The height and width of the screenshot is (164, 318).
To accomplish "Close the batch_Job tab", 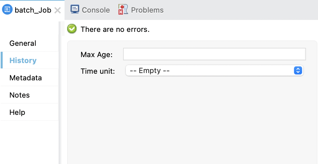I will coord(57,10).
